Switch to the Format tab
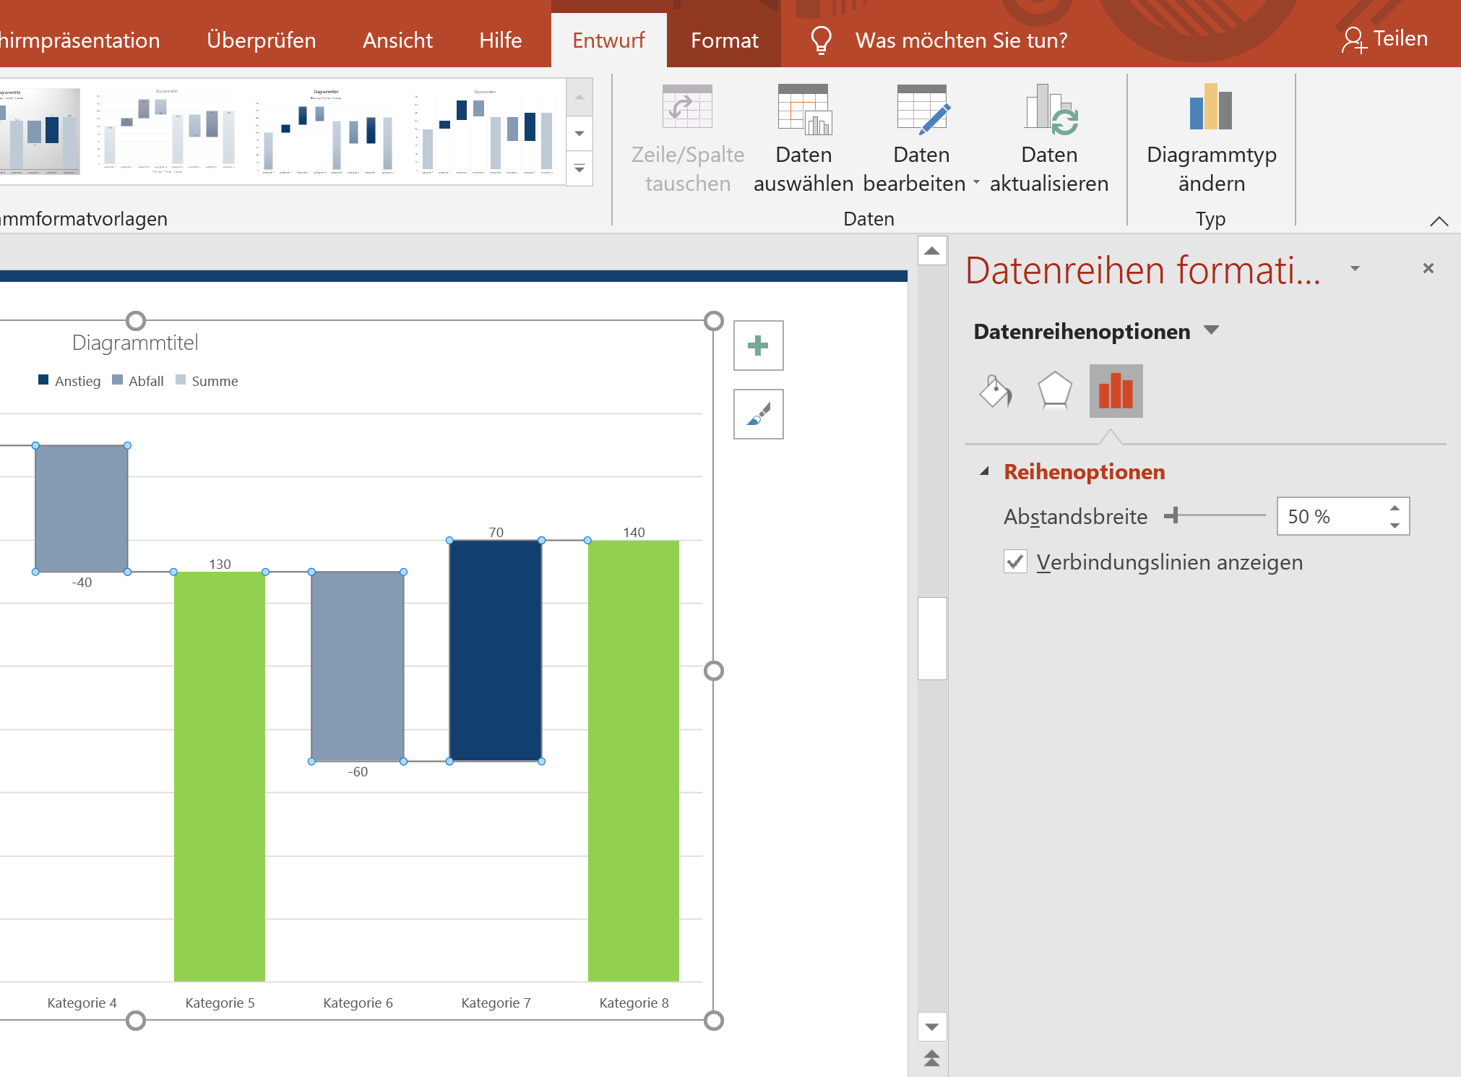1461x1077 pixels. coord(724,40)
